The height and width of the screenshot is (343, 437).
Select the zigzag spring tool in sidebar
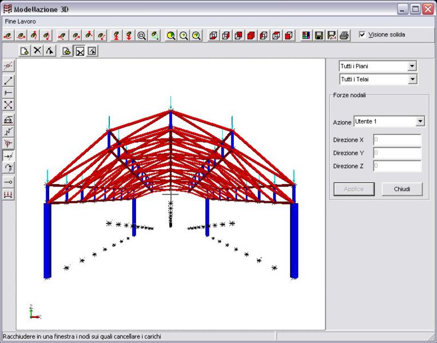pos(9,131)
